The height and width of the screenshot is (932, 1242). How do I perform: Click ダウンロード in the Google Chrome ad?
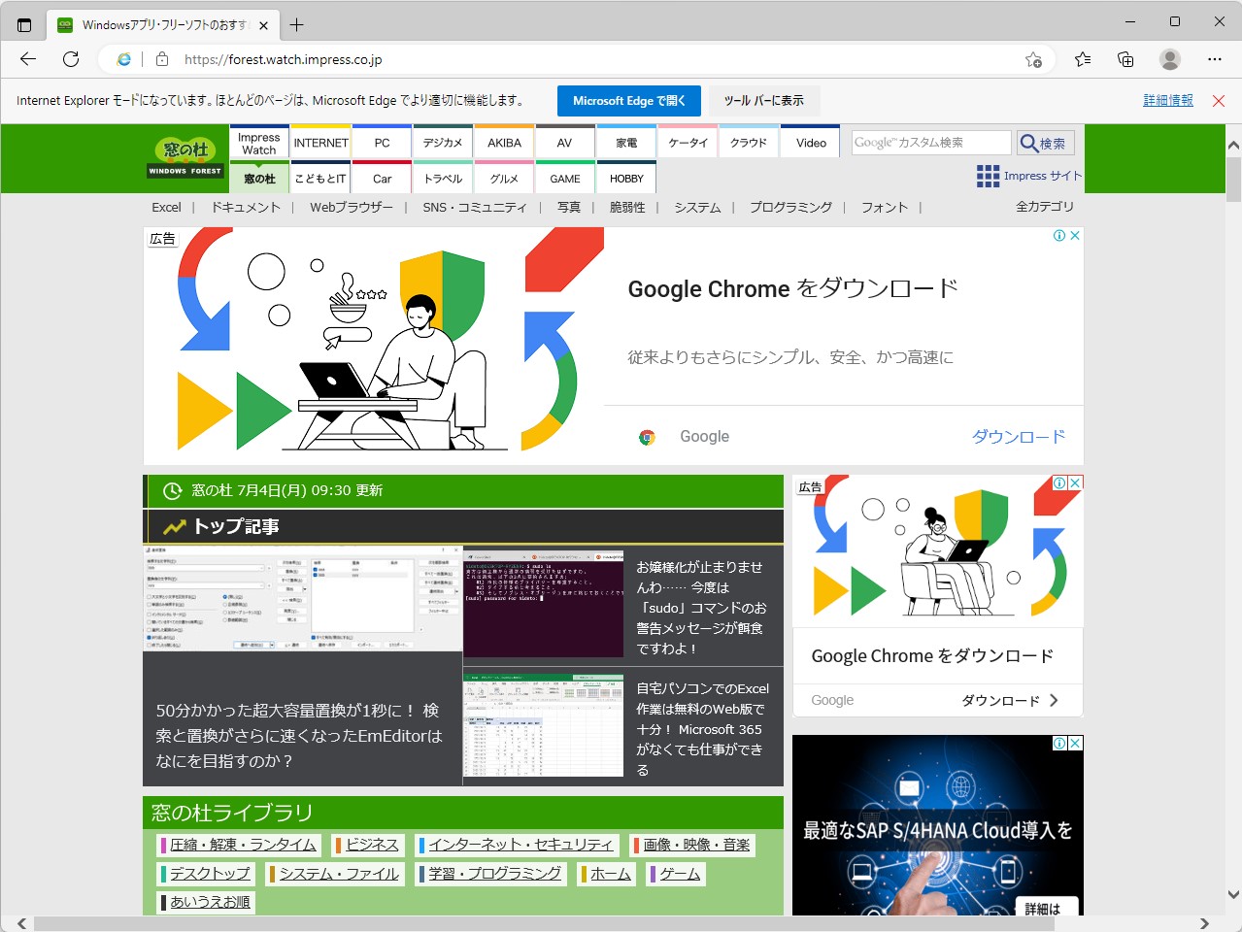tap(1017, 436)
